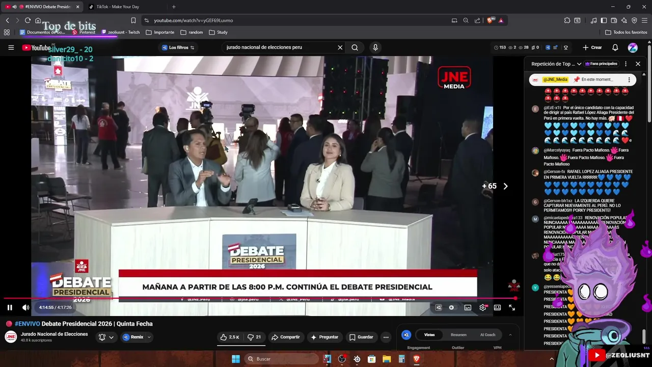Viewport: 652px width, 367px height.
Task: Collapse the vidIQ panel chevron
Action: pyautogui.click(x=510, y=335)
